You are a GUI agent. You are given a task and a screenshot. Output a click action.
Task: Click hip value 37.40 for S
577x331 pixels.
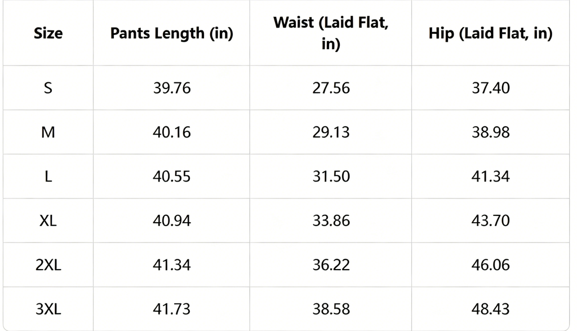[x=491, y=88]
